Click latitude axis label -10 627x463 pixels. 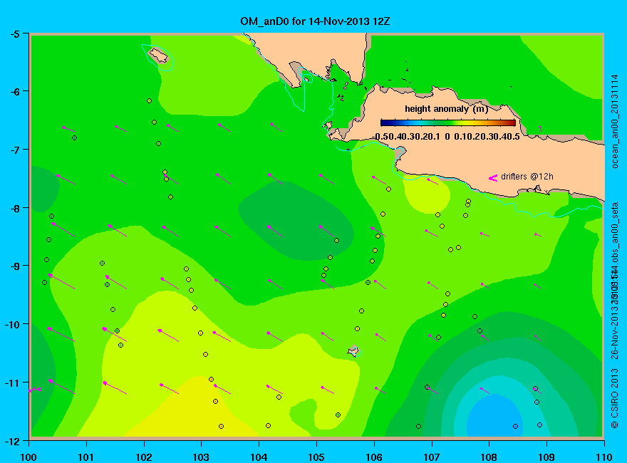point(12,324)
